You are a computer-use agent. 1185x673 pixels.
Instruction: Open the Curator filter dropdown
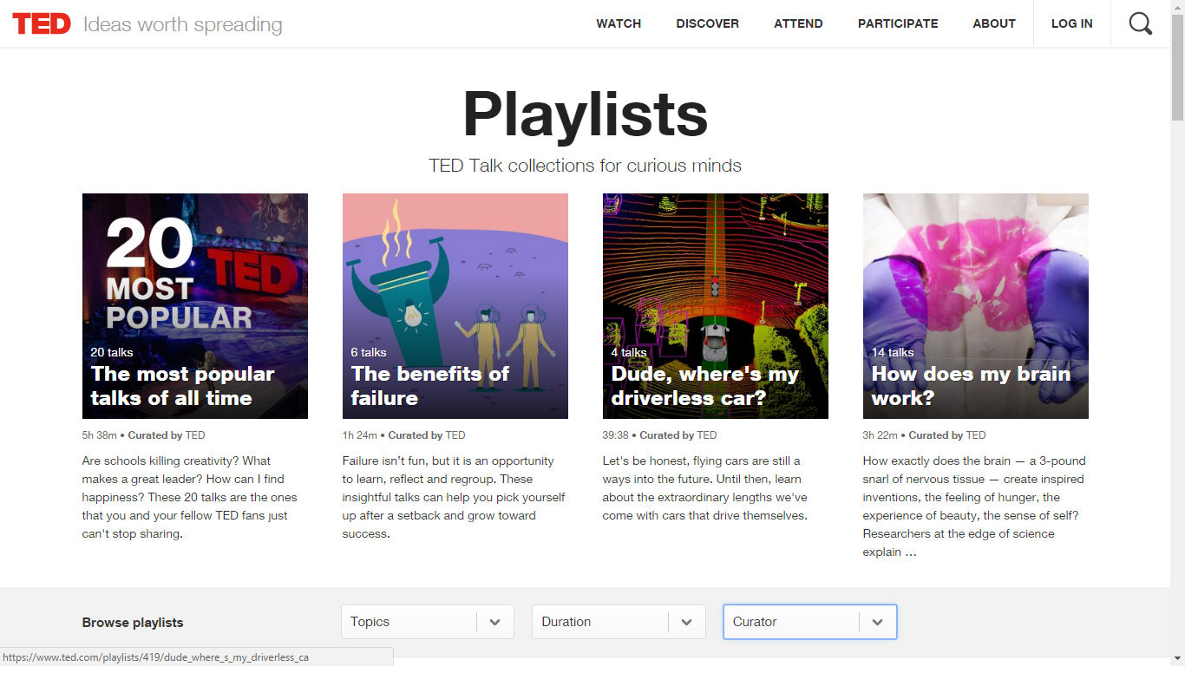(x=791, y=622)
